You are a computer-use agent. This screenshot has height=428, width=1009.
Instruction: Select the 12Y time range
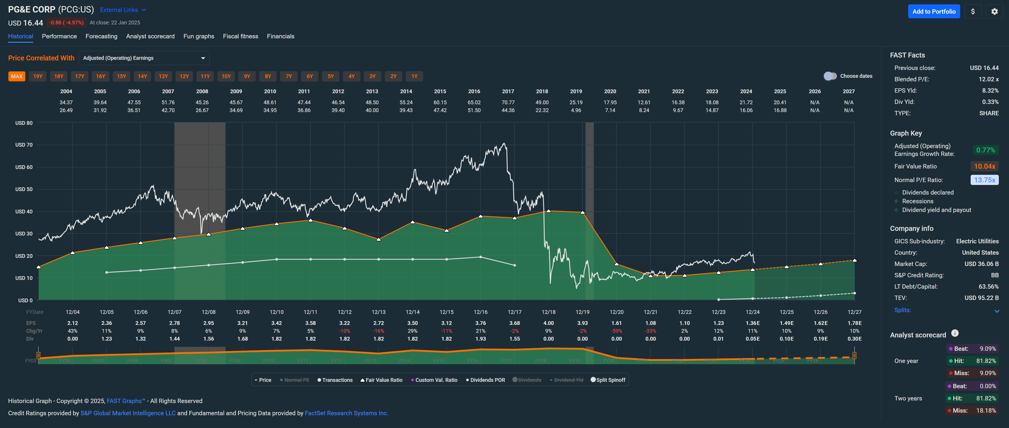click(184, 76)
